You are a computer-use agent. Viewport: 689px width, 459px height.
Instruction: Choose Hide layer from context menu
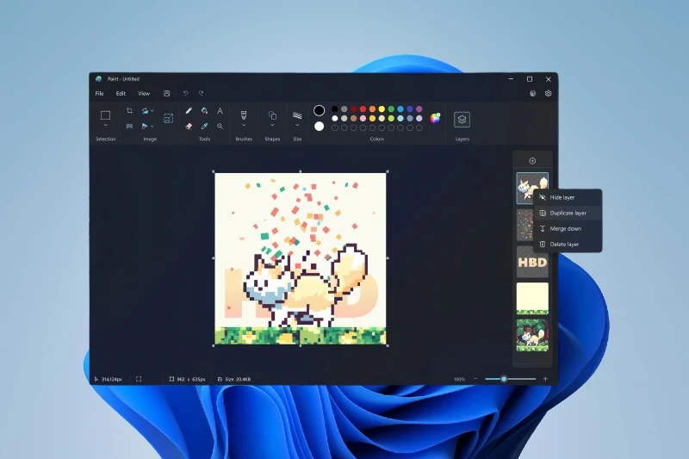[568, 197]
